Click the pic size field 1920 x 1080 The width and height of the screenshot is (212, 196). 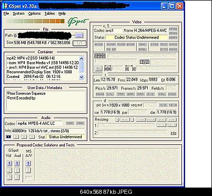click(119, 105)
